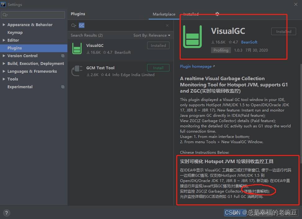This screenshot has height=219, width=302.
Task: Click the IntelliJ IDEA logo in title bar
Action: 3,4
